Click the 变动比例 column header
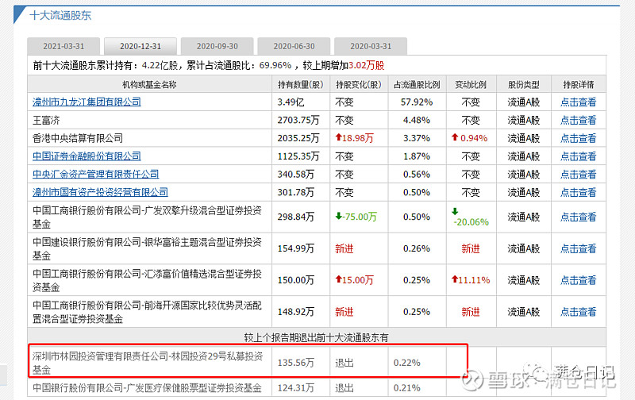 pos(471,85)
